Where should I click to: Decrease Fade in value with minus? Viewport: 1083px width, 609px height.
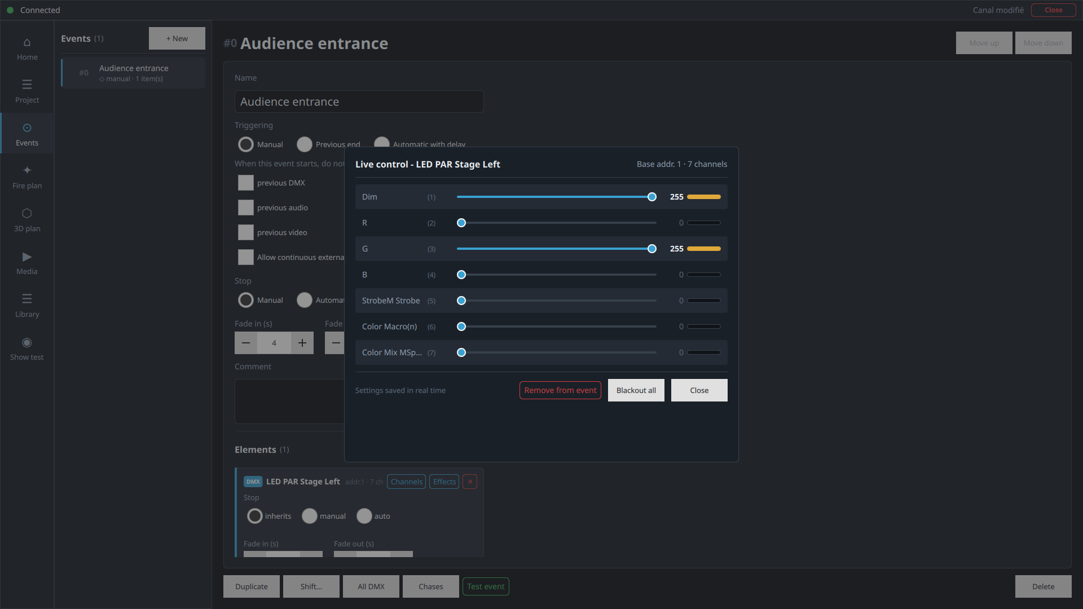[246, 343]
